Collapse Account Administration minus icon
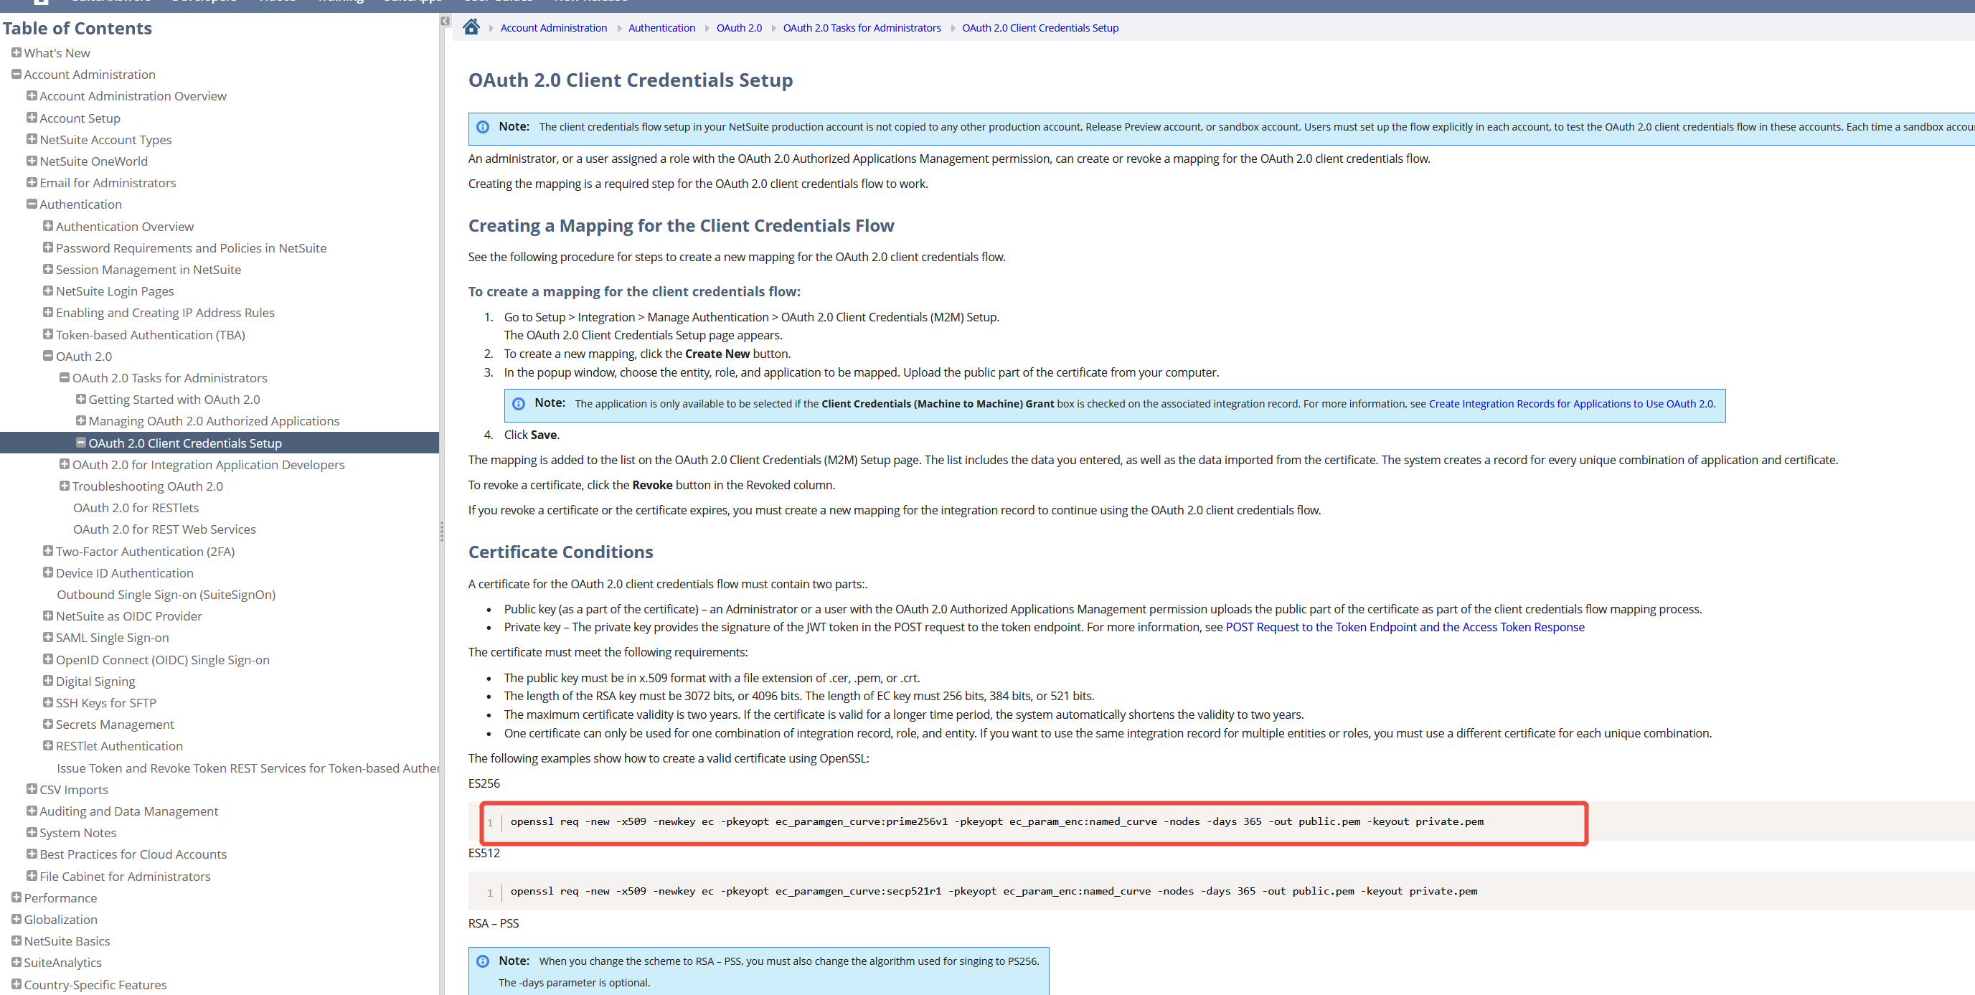 (16, 75)
